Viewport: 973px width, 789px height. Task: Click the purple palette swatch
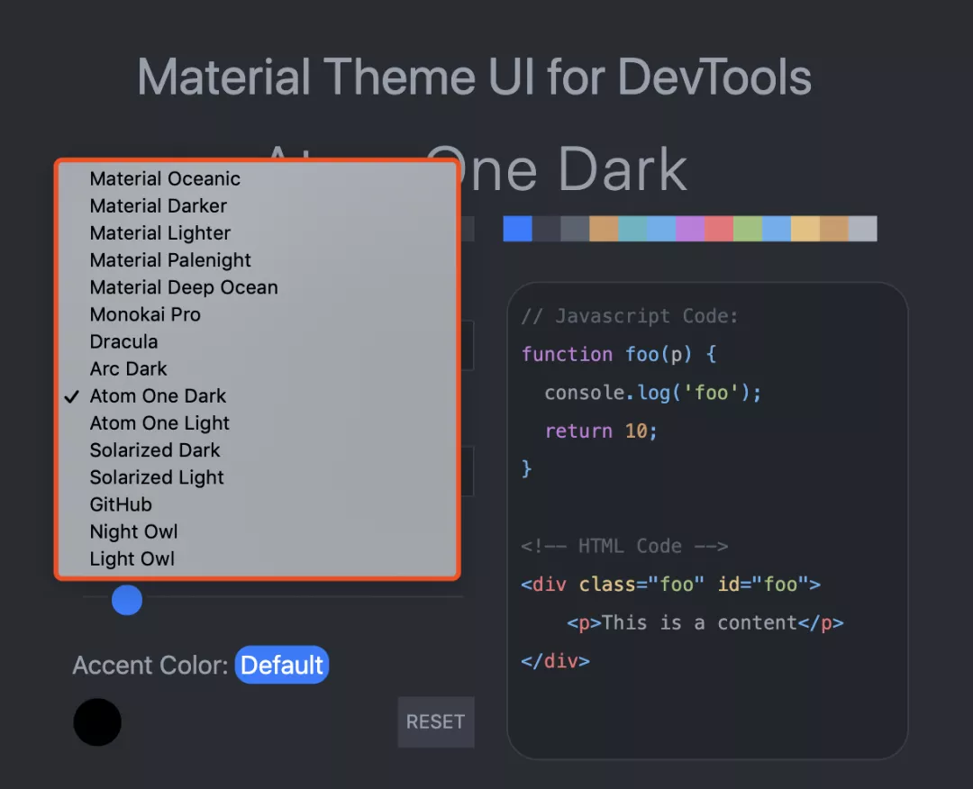coord(690,228)
